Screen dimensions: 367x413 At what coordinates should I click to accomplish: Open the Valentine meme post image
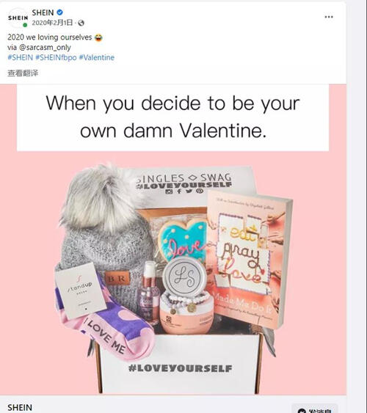pyautogui.click(x=172, y=239)
